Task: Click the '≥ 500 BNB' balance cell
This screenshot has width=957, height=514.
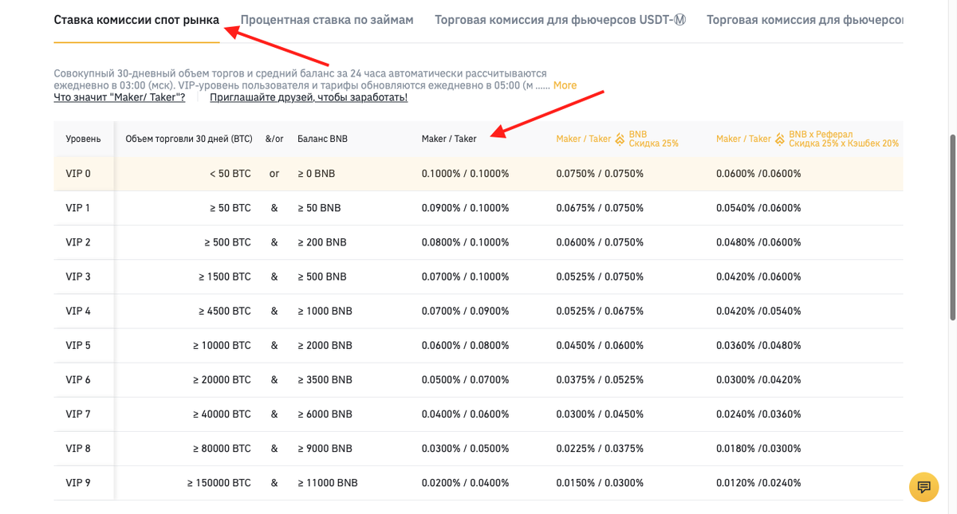Action: coord(321,277)
